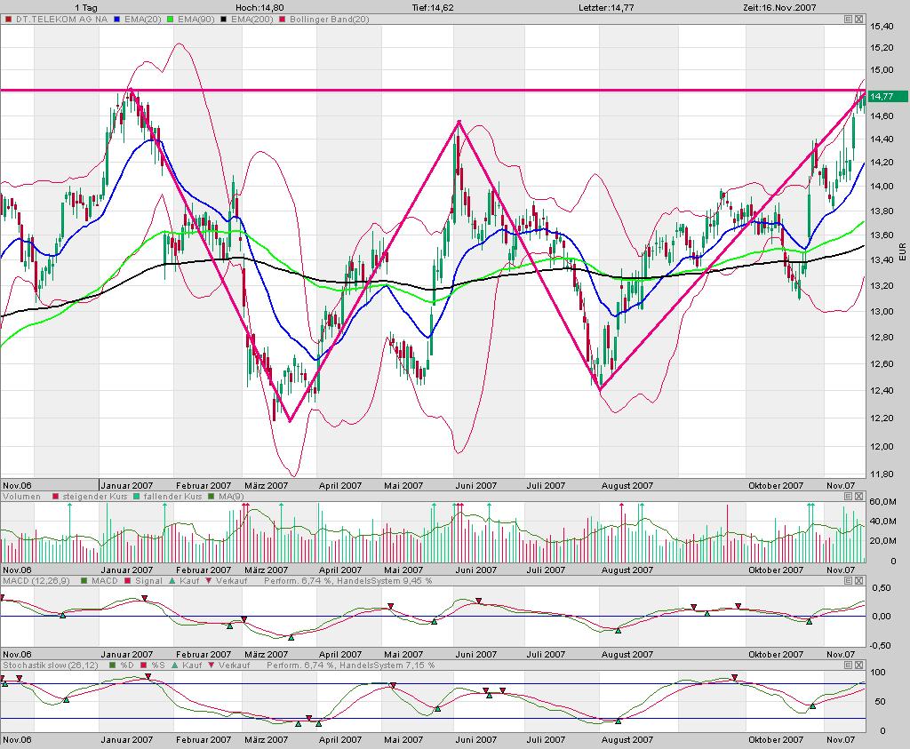Screen dimensions: 910x749
Task: Maximize the Volumen indicator panel
Action: coord(848,497)
